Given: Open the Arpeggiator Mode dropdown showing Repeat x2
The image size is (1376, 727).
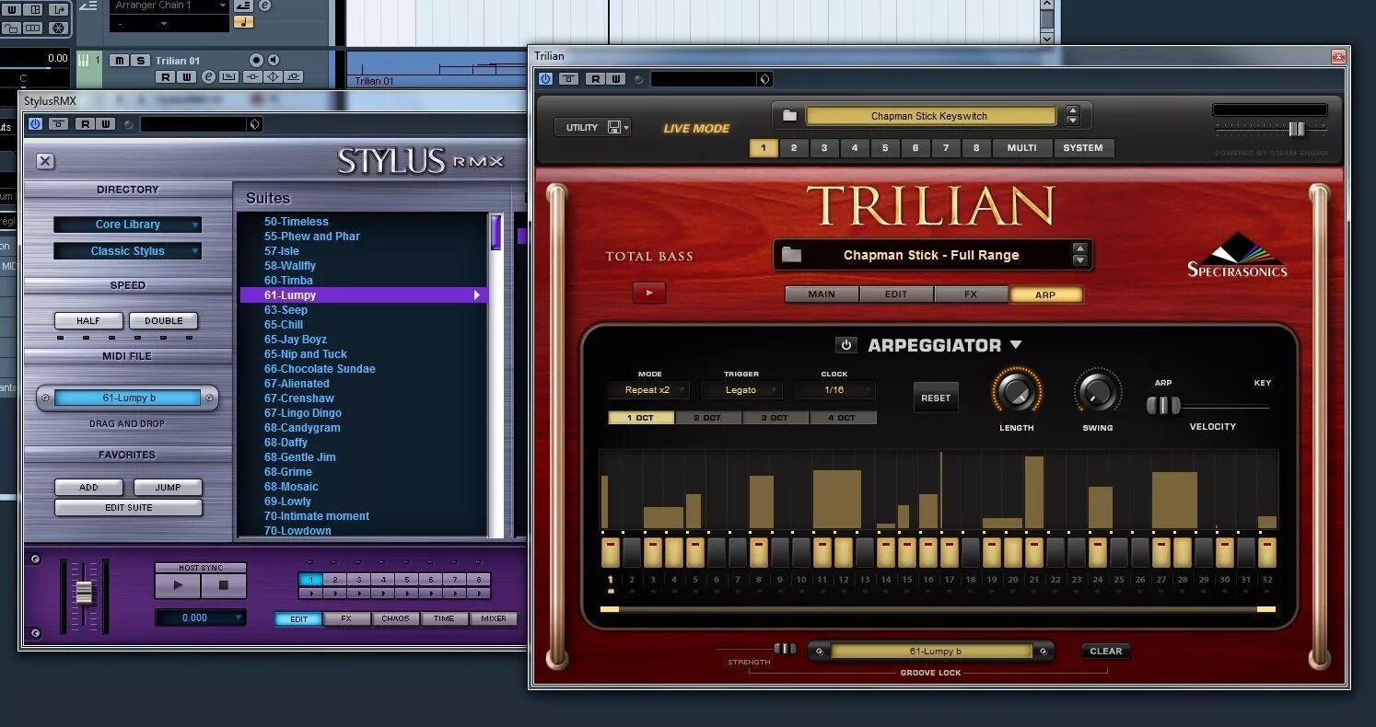Looking at the screenshot, I should tap(648, 390).
